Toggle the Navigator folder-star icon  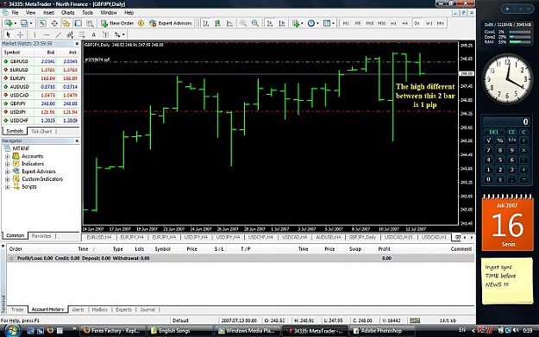pyautogui.click(x=66, y=23)
